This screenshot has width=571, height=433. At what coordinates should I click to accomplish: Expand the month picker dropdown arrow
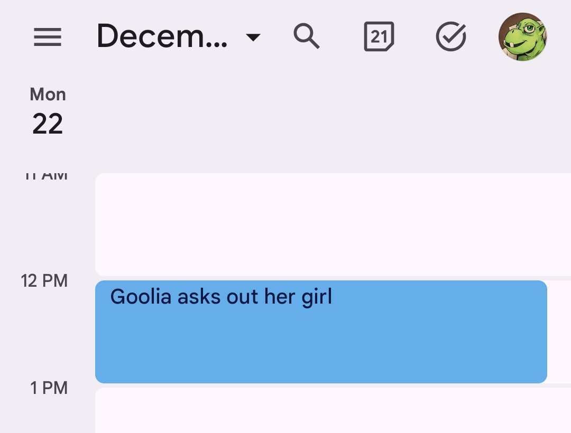coord(254,37)
